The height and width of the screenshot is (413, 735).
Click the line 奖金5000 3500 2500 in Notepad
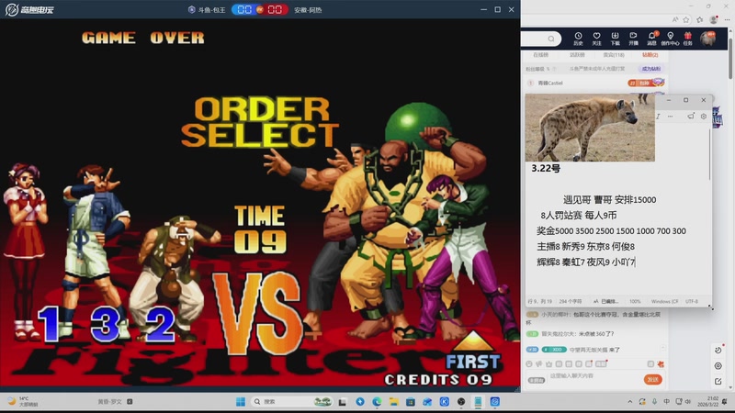(611, 231)
